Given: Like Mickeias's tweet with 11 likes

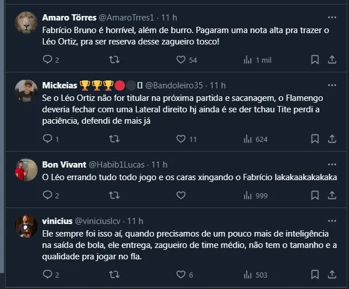Looking at the screenshot, I should [x=181, y=139].
